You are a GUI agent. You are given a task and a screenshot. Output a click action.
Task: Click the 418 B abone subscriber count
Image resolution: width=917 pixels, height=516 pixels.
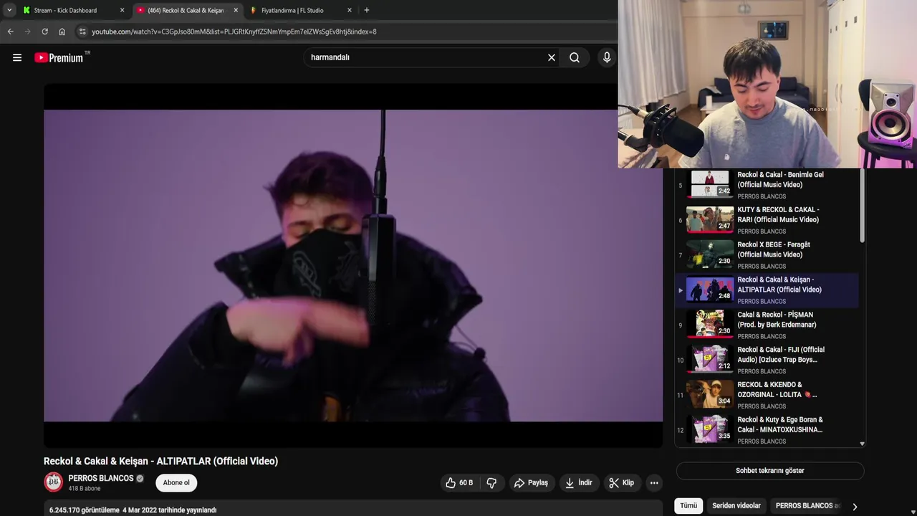tap(85, 489)
